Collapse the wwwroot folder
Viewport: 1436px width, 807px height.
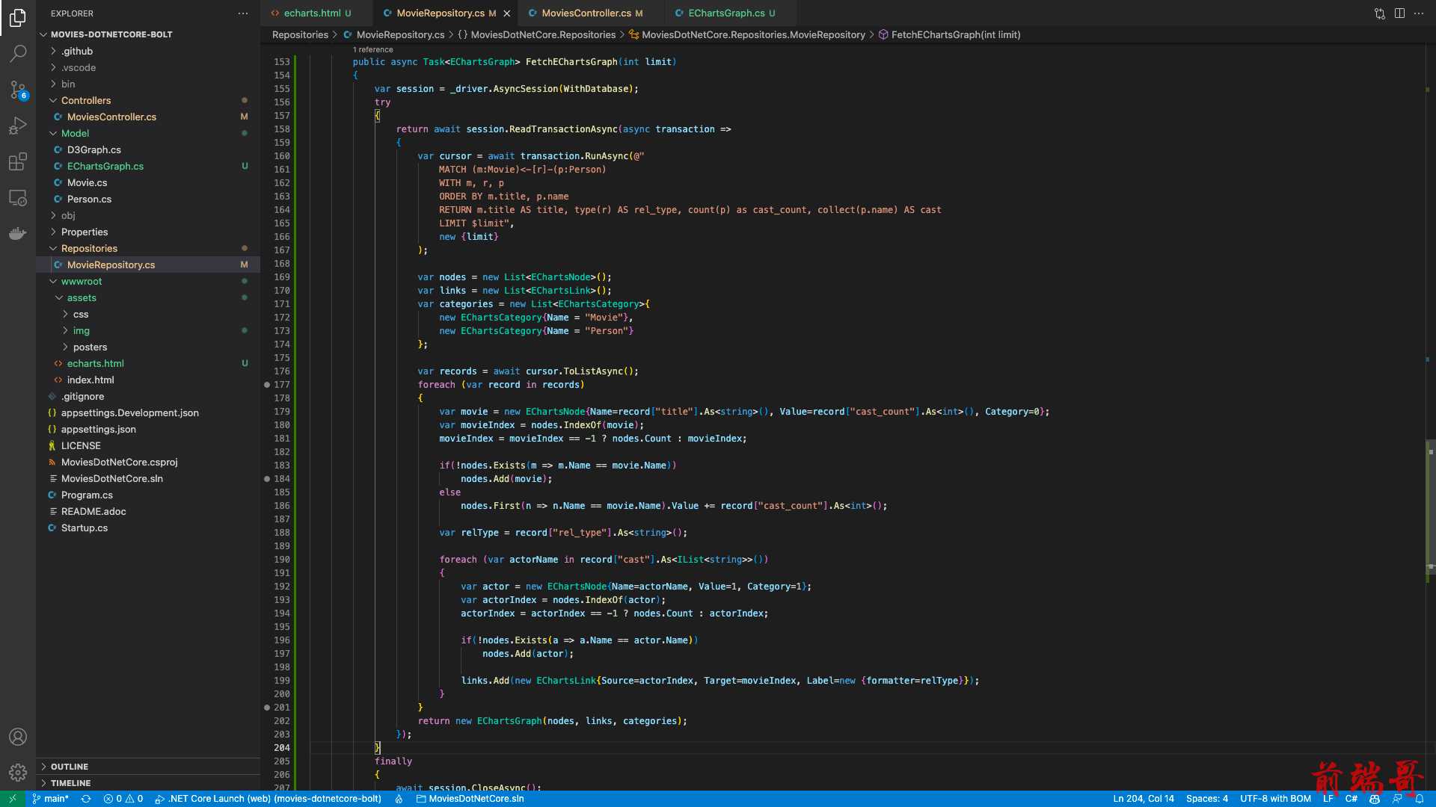(148, 281)
